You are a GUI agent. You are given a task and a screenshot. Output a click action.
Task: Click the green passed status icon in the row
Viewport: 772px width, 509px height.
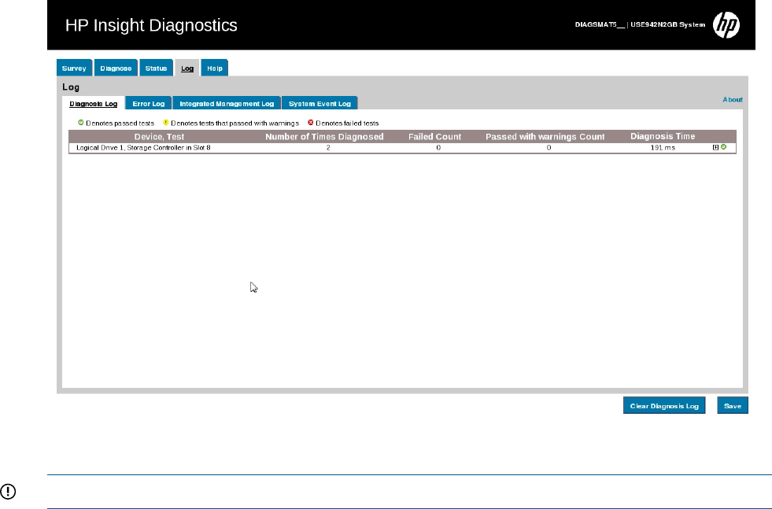pyautogui.click(x=723, y=147)
